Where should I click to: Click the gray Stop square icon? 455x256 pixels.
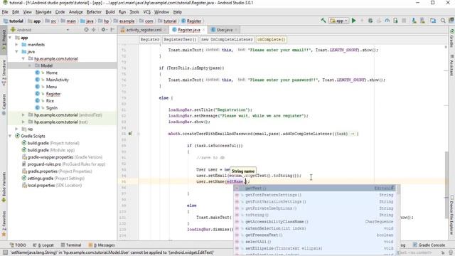pyautogui.click(x=404, y=21)
